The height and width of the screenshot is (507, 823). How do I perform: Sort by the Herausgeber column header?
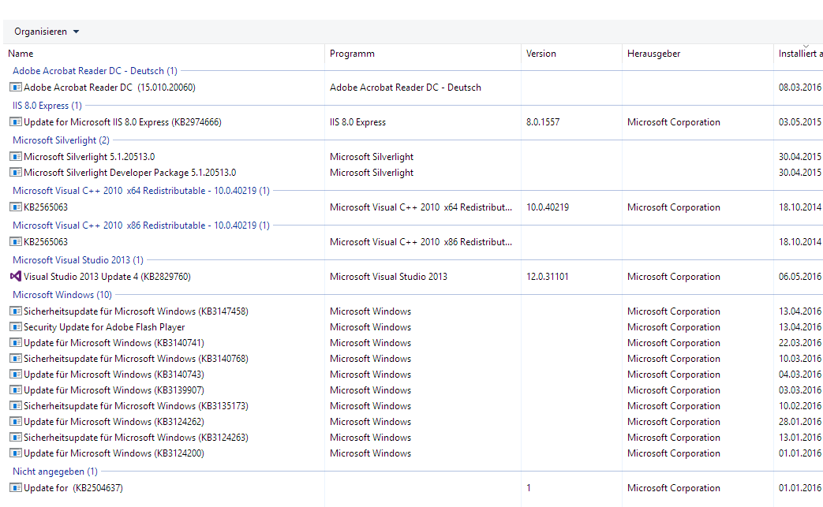tap(653, 54)
